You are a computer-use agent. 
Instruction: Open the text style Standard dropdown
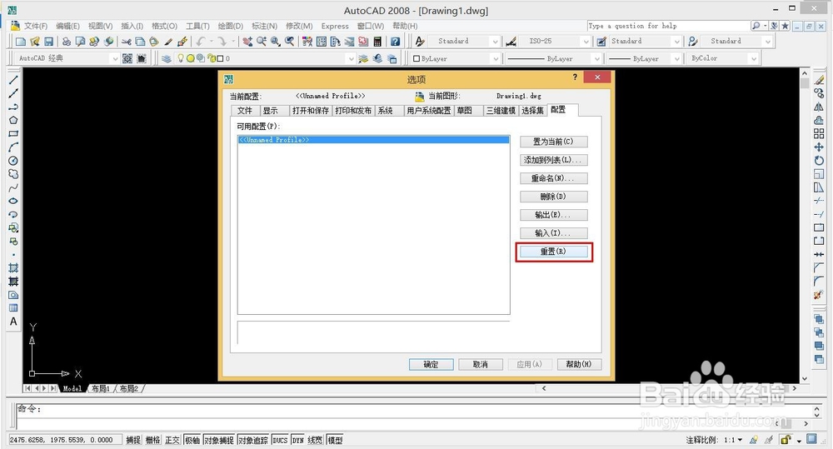495,42
